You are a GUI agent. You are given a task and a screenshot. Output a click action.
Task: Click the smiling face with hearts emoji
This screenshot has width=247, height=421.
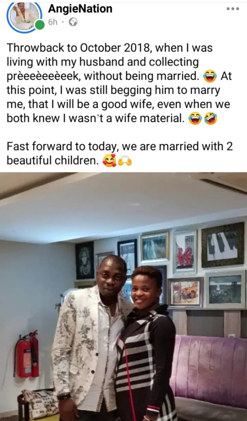click(109, 161)
